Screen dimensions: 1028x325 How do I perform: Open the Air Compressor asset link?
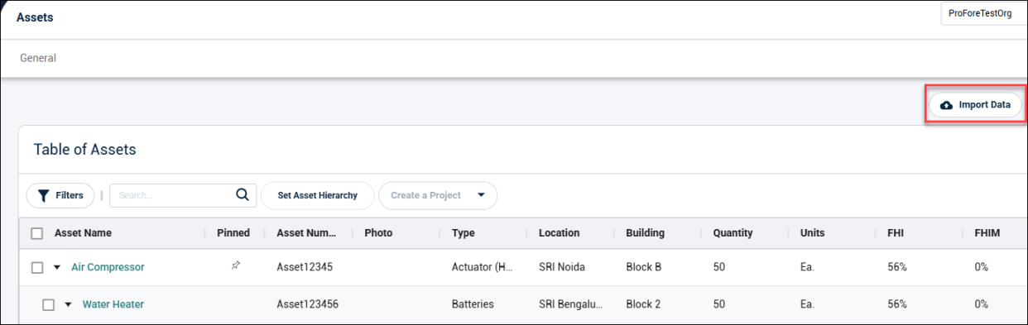[x=108, y=267]
